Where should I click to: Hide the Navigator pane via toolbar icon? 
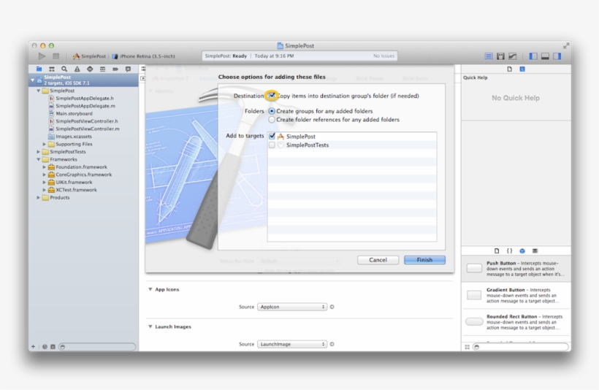[x=533, y=56]
